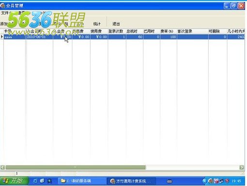Click the 退出 toolbar button
The width and height of the screenshot is (247, 186).
[116, 24]
